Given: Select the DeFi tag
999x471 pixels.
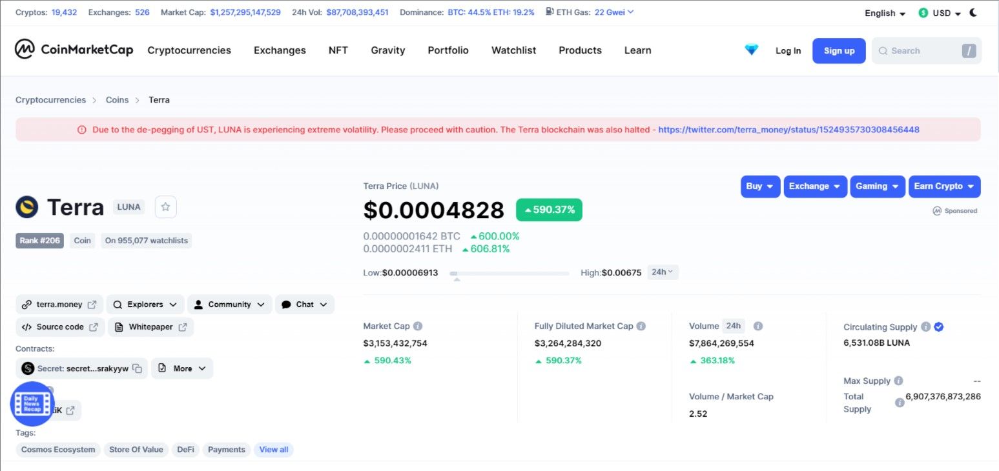Looking at the screenshot, I should coord(185,450).
